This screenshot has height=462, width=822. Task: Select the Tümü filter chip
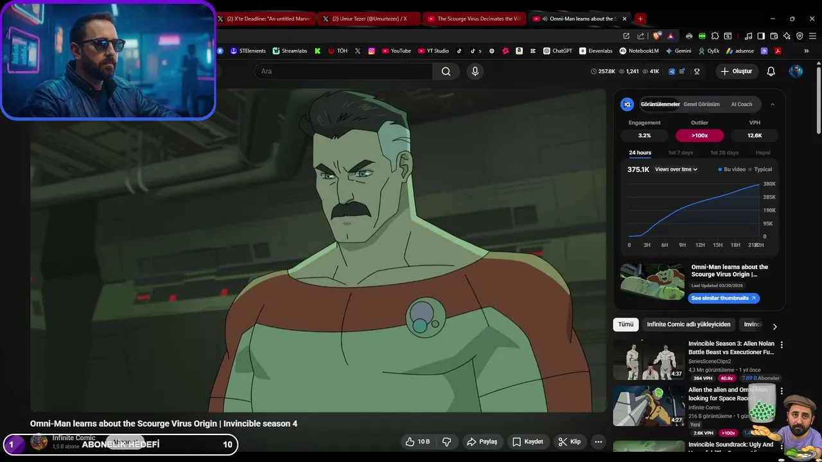pyautogui.click(x=625, y=325)
